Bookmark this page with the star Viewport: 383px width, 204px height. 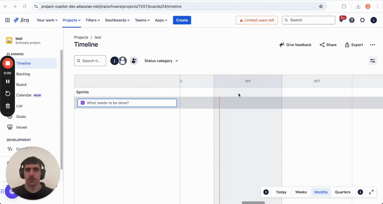pos(321,7)
